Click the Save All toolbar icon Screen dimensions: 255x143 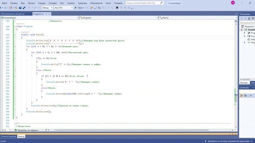[x=24, y=8]
